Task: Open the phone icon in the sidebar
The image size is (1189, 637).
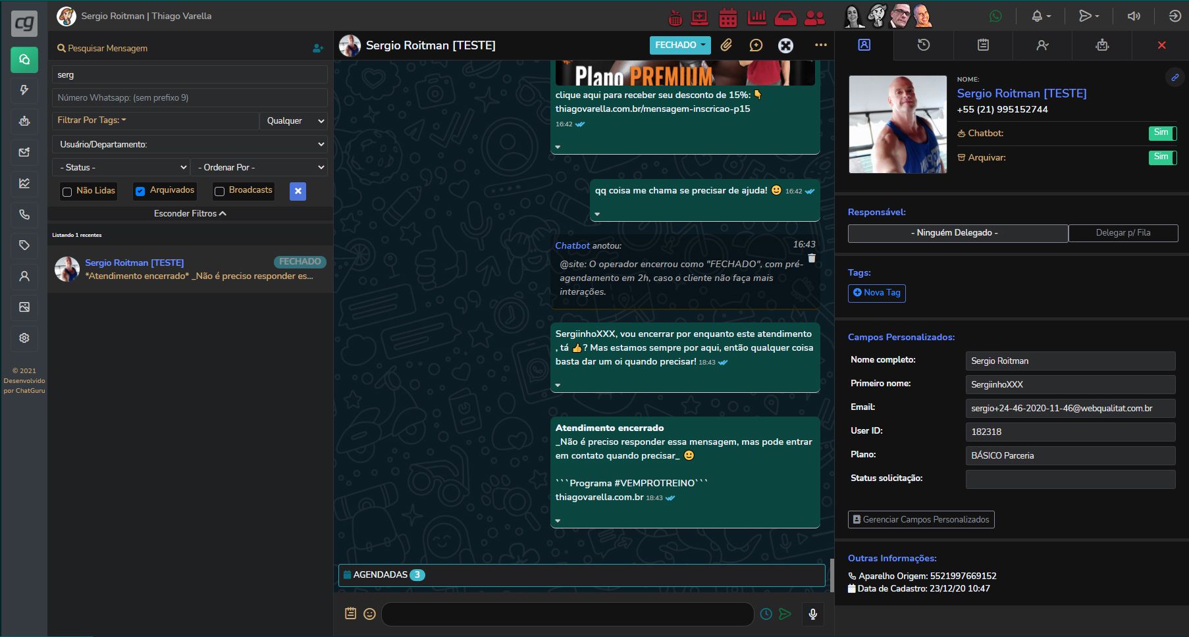Action: pos(24,214)
